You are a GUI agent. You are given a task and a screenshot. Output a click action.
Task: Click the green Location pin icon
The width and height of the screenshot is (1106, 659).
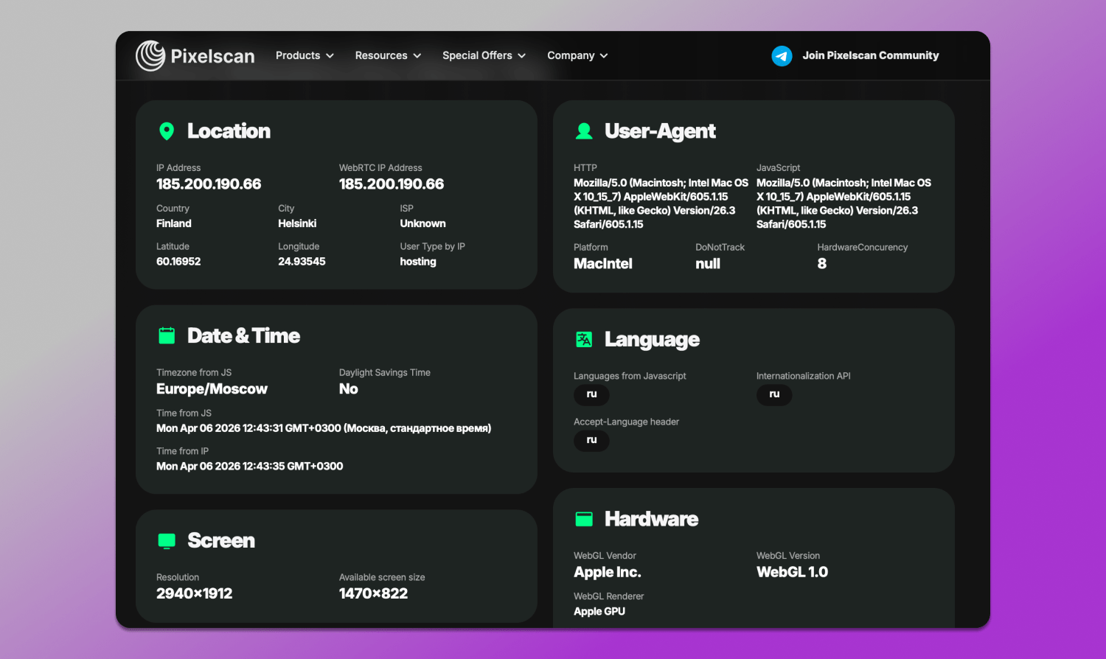(167, 131)
